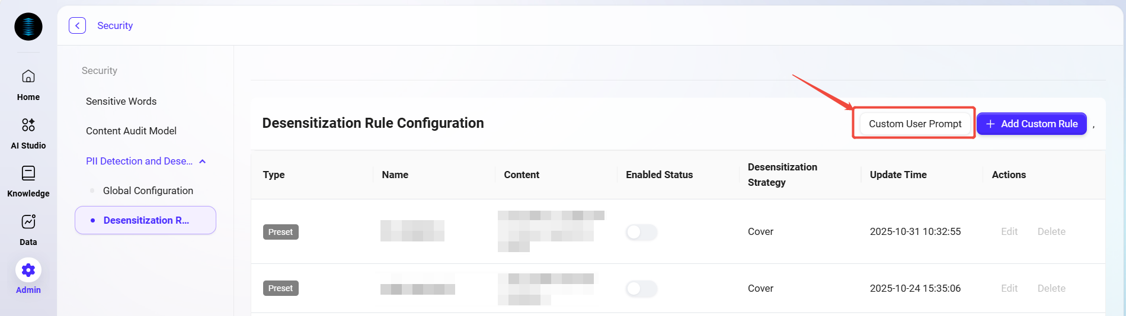Select Content Audit Model menu item
This screenshot has height=316, width=1126.
point(131,131)
